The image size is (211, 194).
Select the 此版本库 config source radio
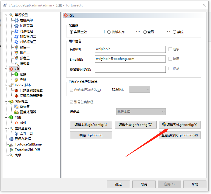(x=109, y=32)
